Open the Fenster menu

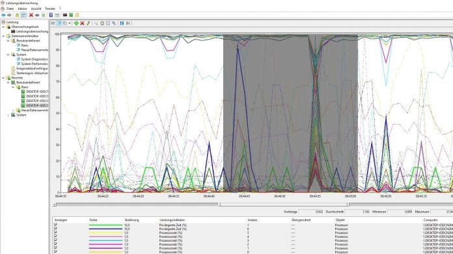tap(50, 8)
